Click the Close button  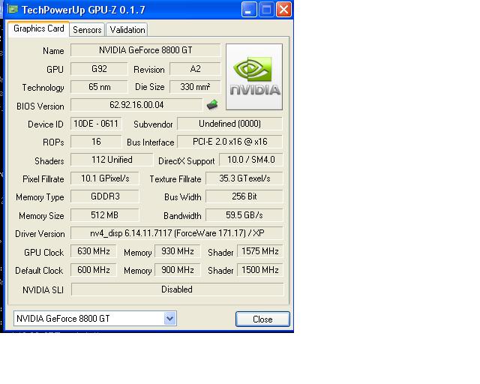[262, 319]
